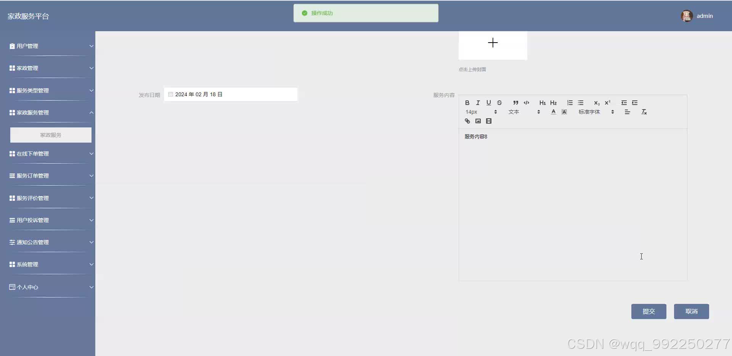The image size is (732, 356).
Task: Create a bulleted list
Action: click(x=580, y=103)
